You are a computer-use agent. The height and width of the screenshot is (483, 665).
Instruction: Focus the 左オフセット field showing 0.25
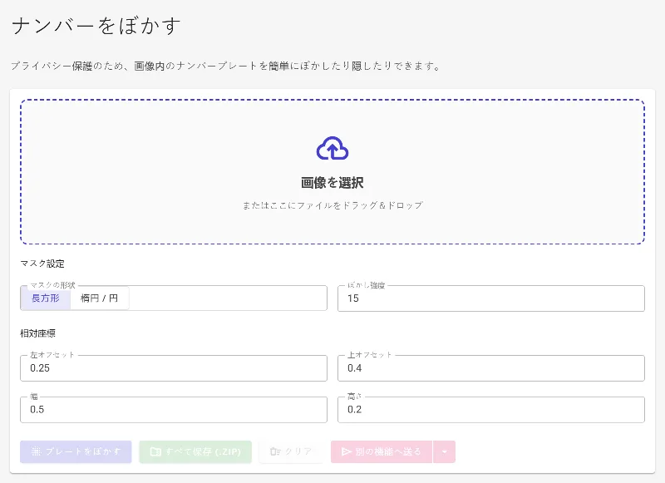174,368
